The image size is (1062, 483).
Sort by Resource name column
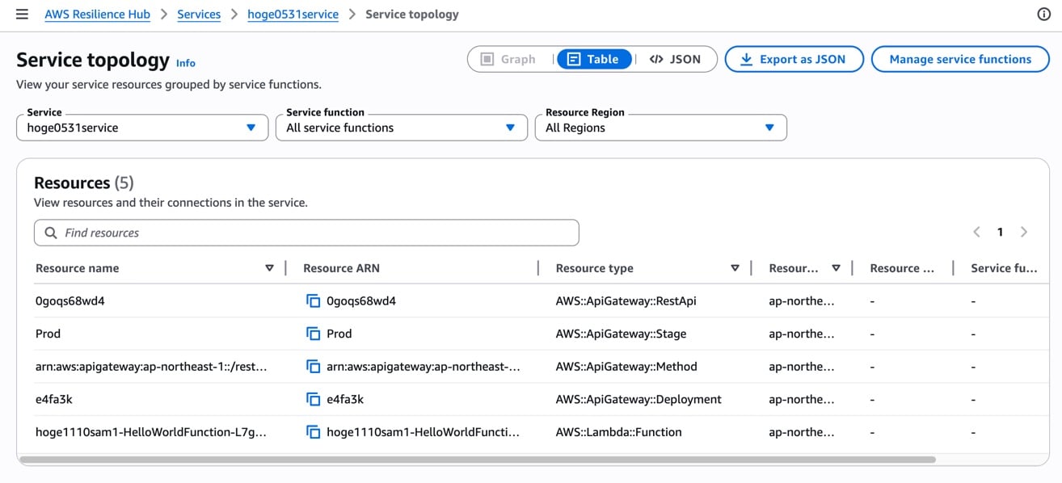(x=269, y=268)
